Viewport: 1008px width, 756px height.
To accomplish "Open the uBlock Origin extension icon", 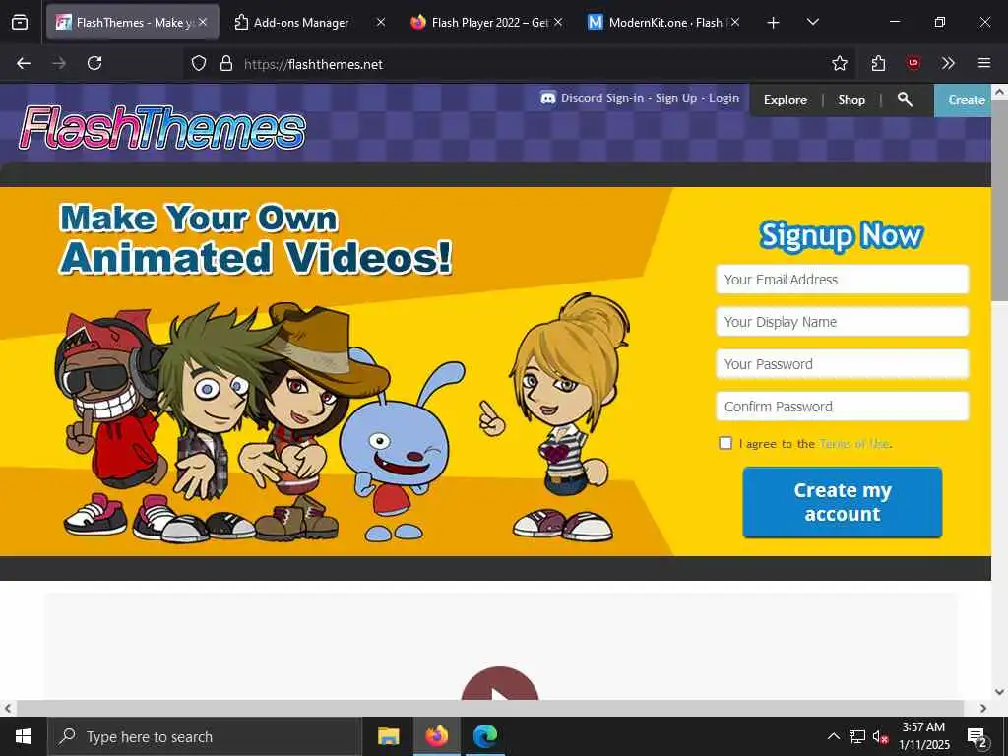I will [913, 63].
